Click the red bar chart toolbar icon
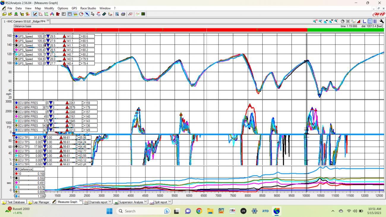 pos(58,14)
